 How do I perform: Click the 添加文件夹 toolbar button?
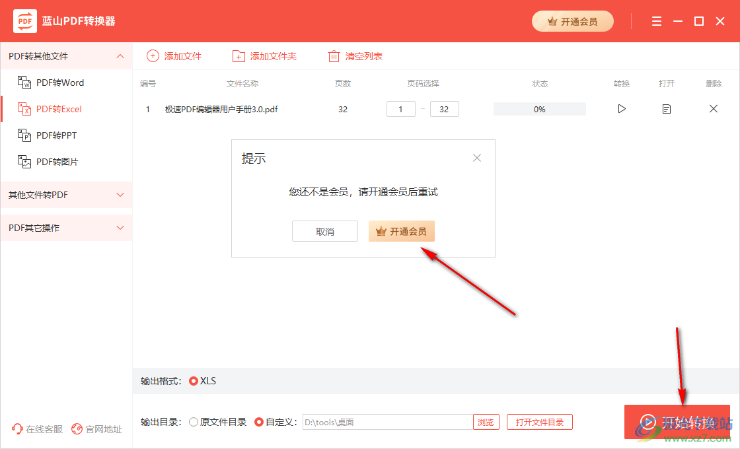coord(264,56)
